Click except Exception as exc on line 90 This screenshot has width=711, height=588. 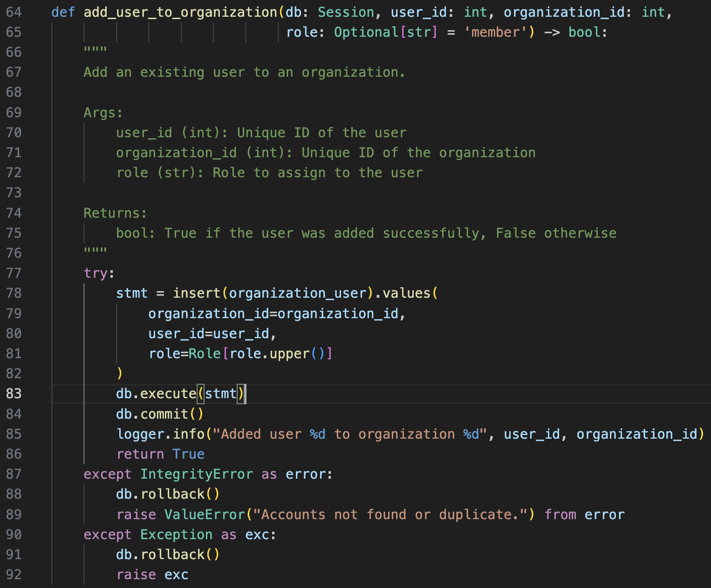[179, 535]
